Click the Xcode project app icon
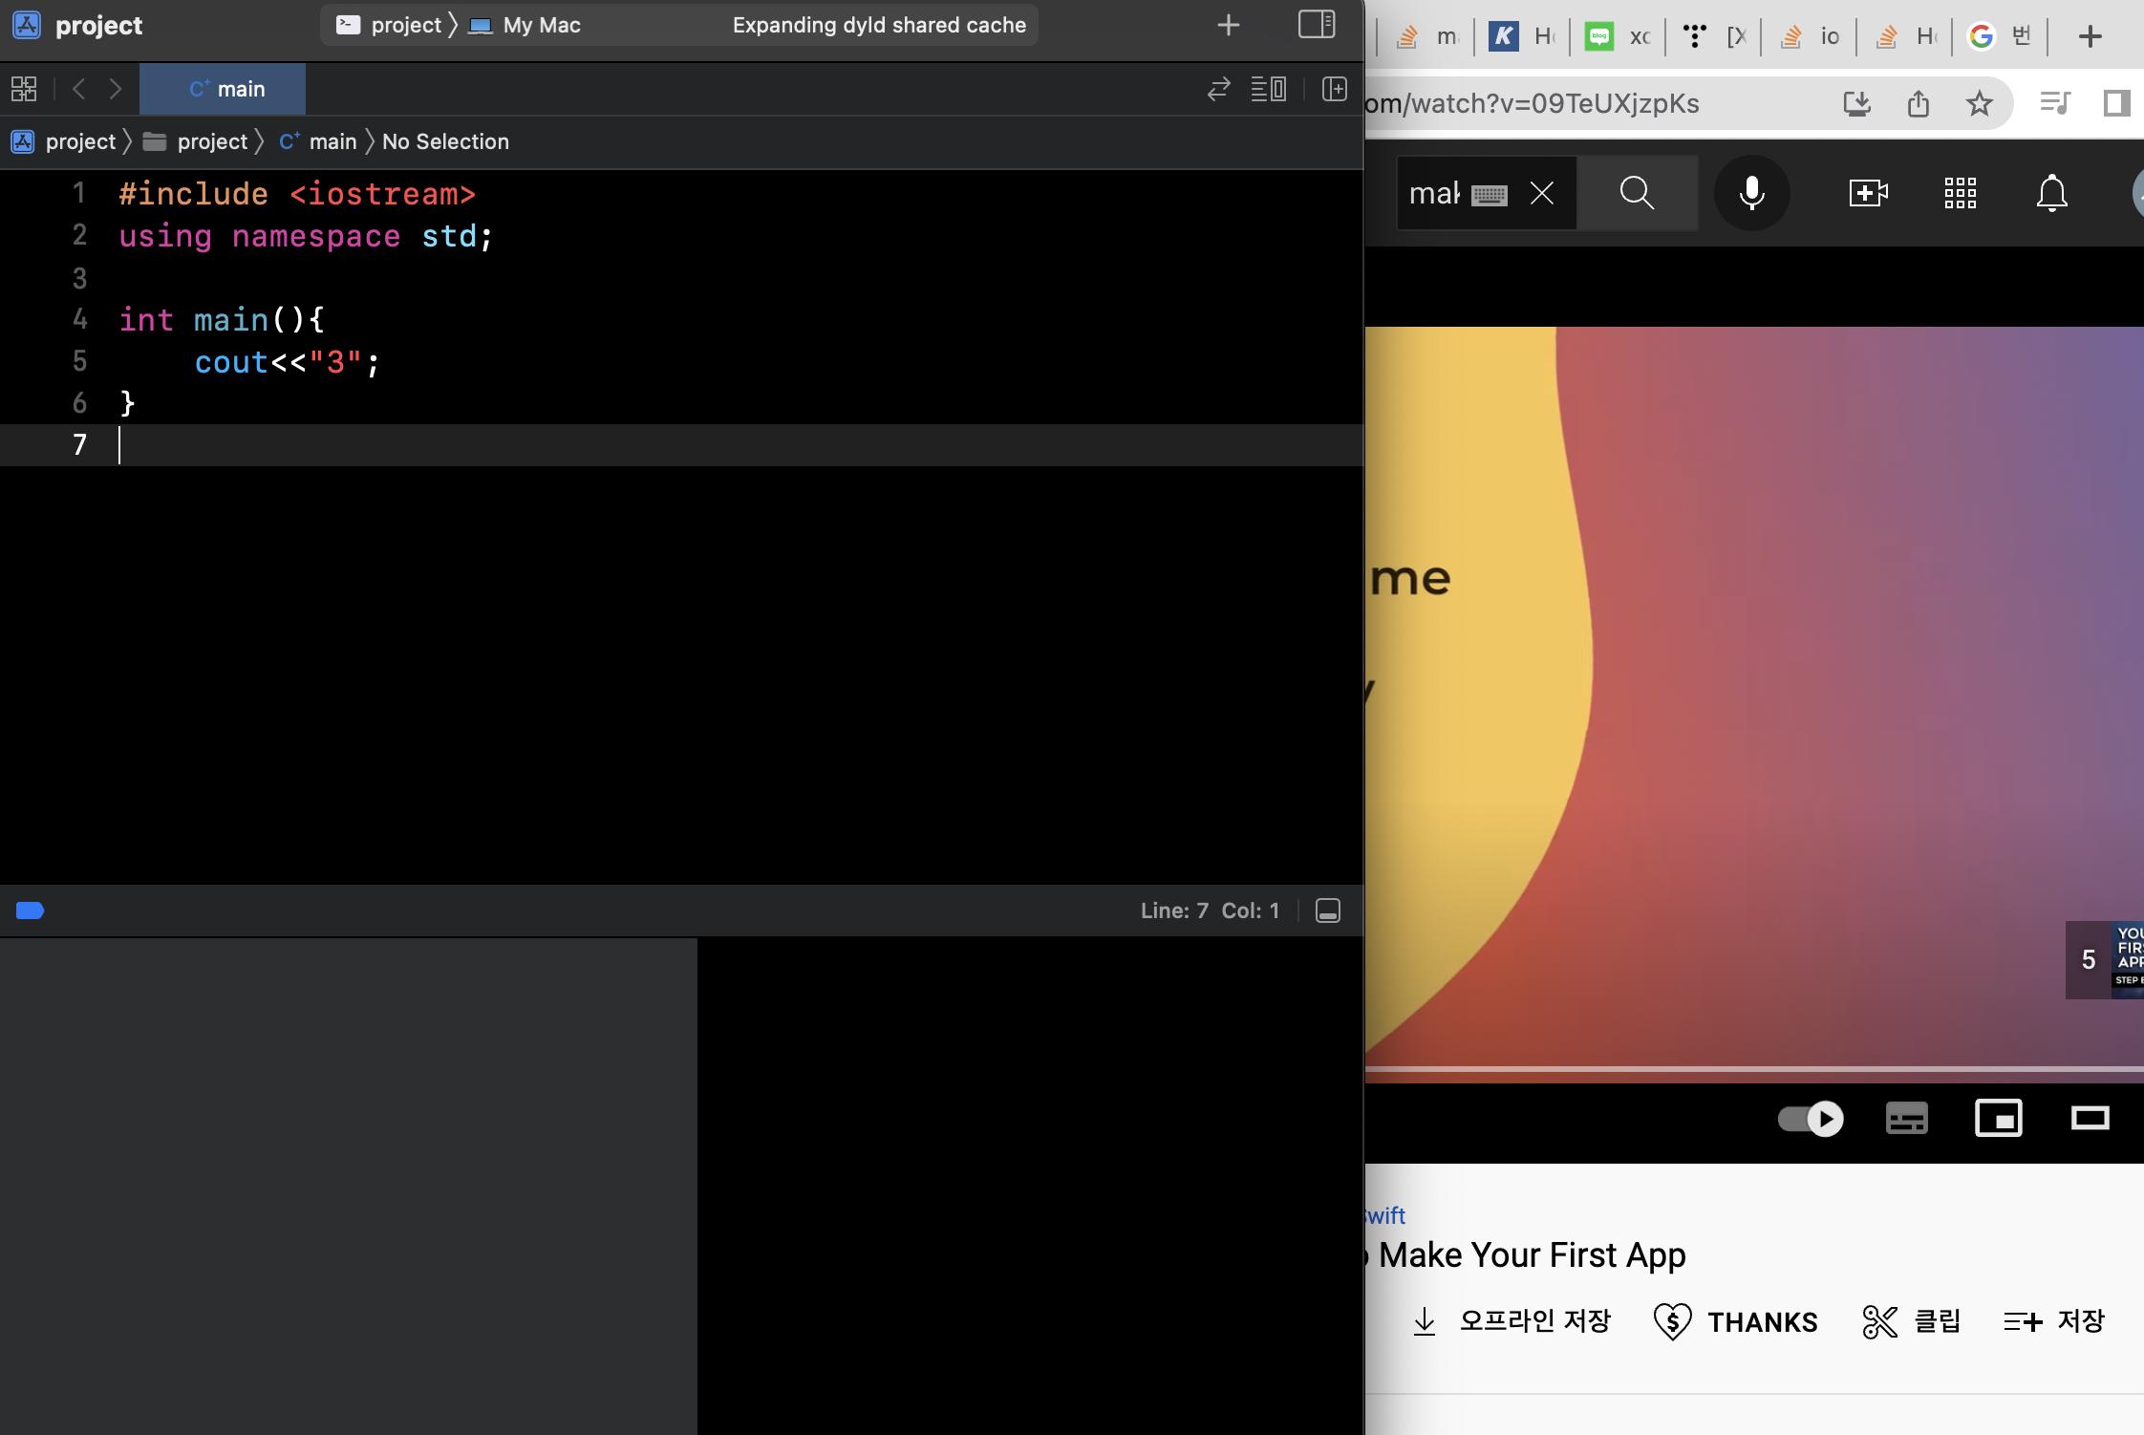The image size is (2144, 1435). click(x=27, y=25)
